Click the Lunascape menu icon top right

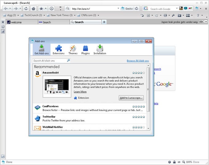[197, 8]
